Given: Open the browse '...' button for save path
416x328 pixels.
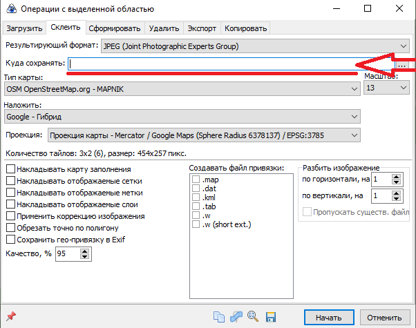Looking at the screenshot, I should [403, 64].
